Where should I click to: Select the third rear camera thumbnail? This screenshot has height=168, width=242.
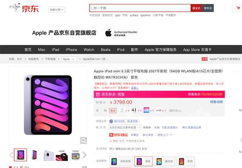click(x=49, y=156)
